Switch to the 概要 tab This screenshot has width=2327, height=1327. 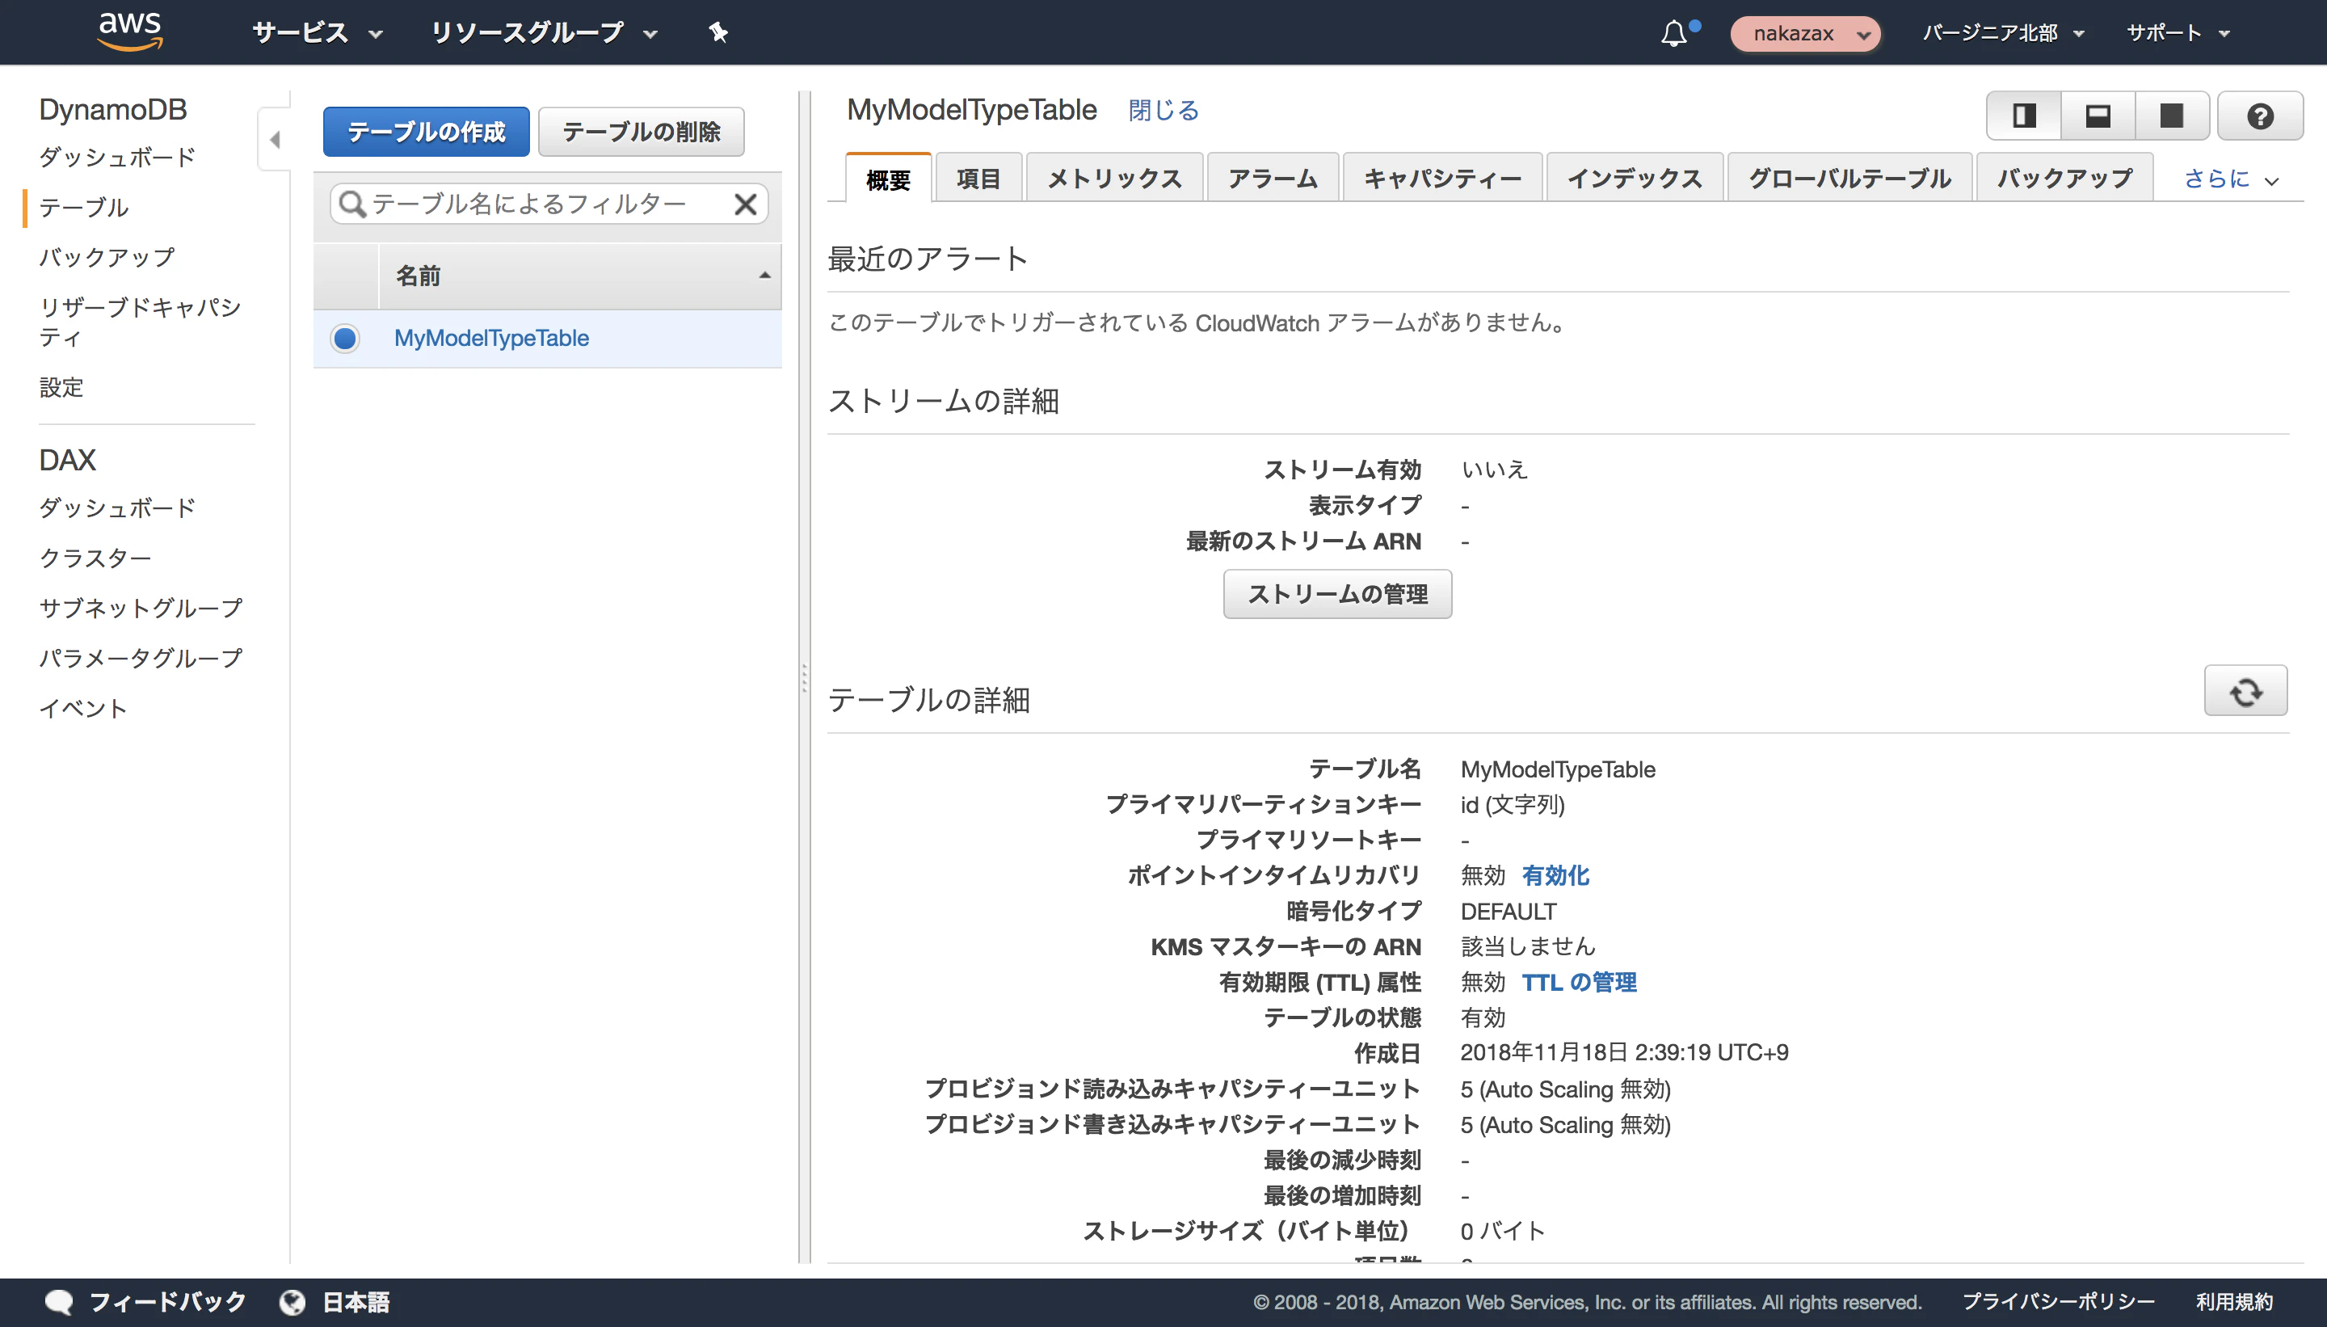[x=888, y=179]
